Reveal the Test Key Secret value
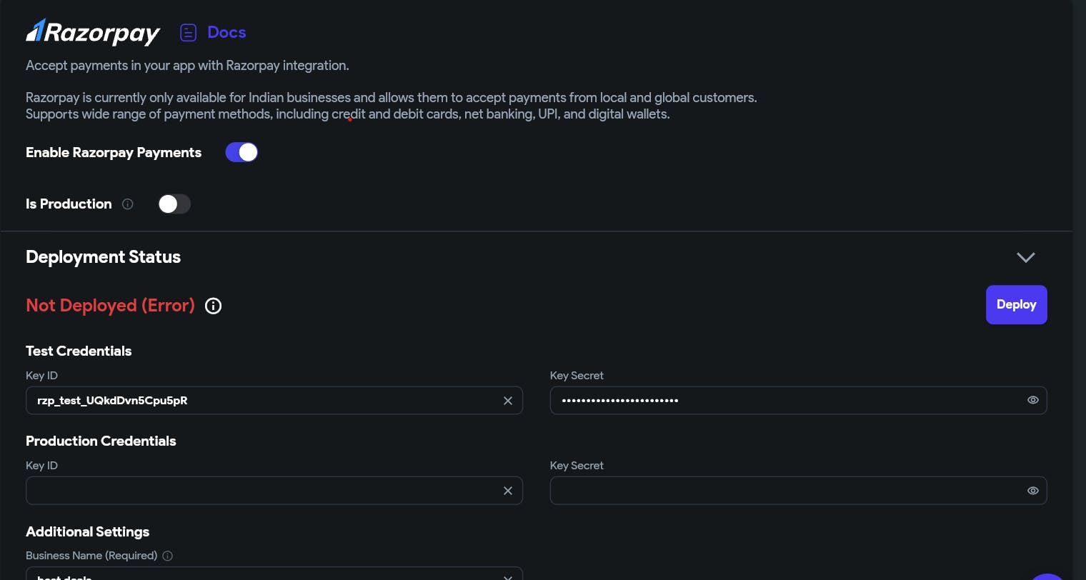 click(1033, 400)
